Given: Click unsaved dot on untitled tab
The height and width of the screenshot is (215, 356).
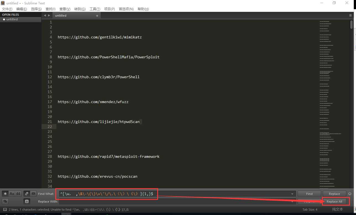Looking at the screenshot, I should pos(97,16).
